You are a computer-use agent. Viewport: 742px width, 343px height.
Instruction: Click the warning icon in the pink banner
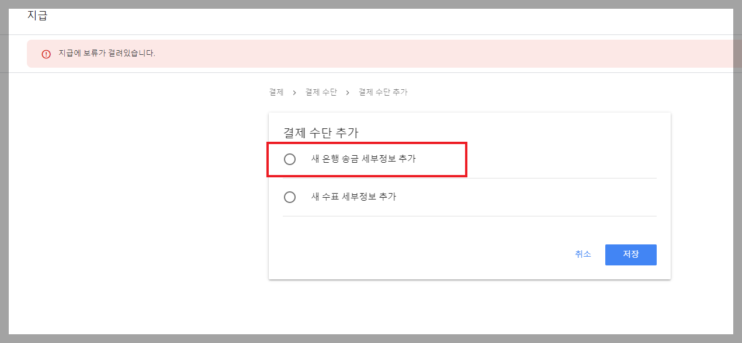46,53
